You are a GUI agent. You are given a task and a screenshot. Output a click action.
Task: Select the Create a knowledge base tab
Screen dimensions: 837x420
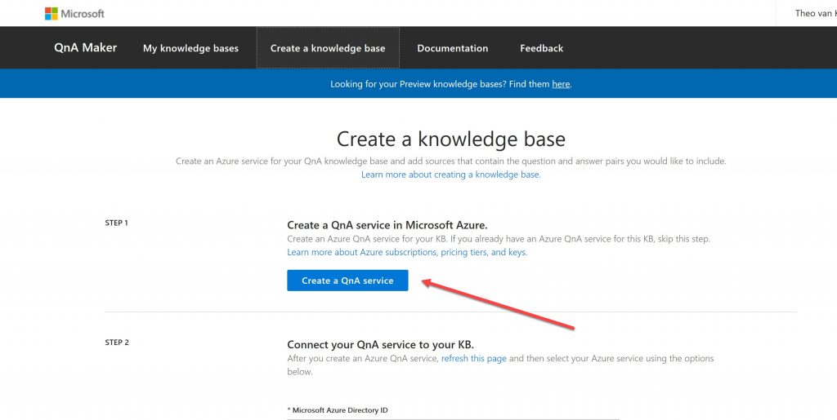[328, 48]
